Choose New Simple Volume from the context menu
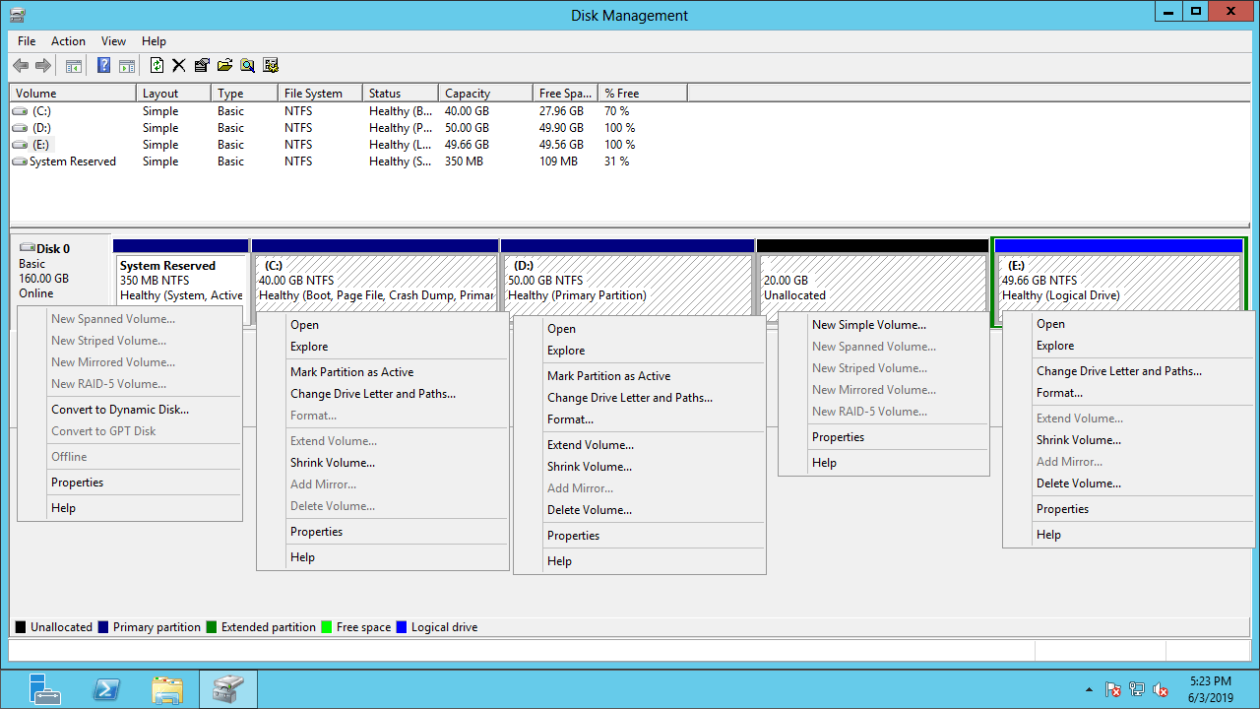1260x709 pixels. pyautogui.click(x=868, y=325)
